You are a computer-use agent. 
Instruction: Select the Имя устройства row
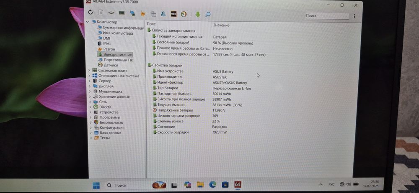(193, 71)
